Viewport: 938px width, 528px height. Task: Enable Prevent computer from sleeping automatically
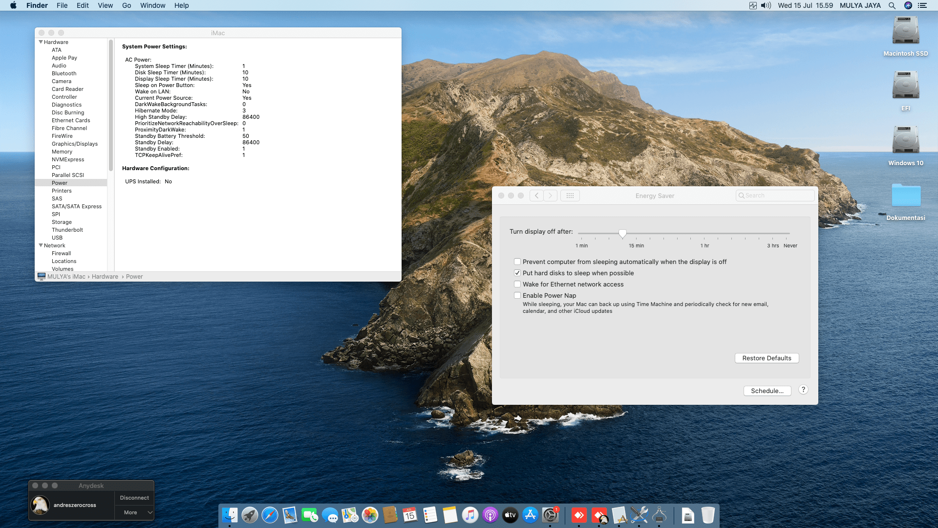click(x=517, y=262)
